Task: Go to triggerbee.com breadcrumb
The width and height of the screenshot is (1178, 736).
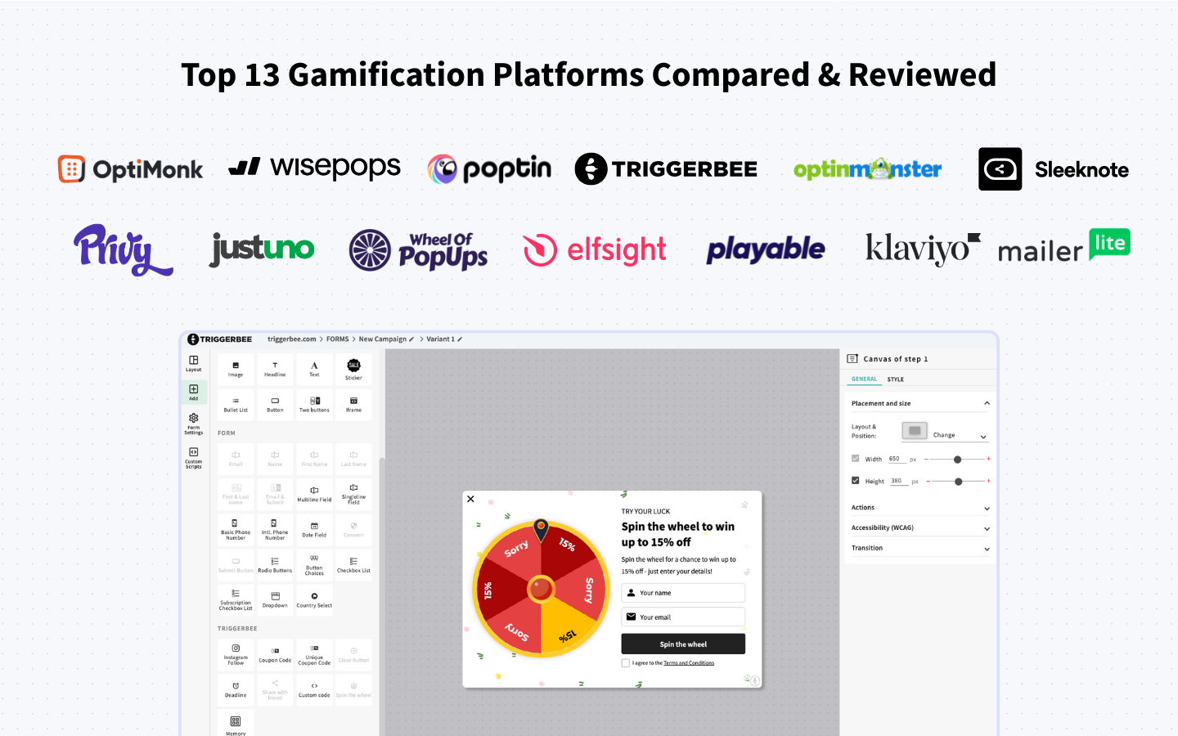Action: pos(292,339)
